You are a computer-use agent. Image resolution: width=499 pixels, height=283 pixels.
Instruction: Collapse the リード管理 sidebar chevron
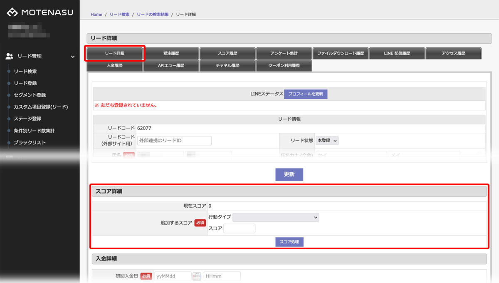(73, 57)
